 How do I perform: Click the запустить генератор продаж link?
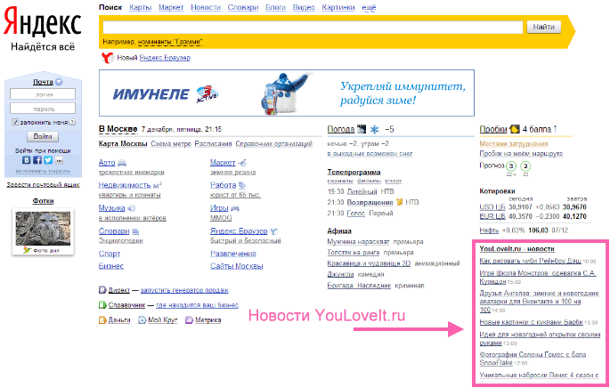pos(184,290)
